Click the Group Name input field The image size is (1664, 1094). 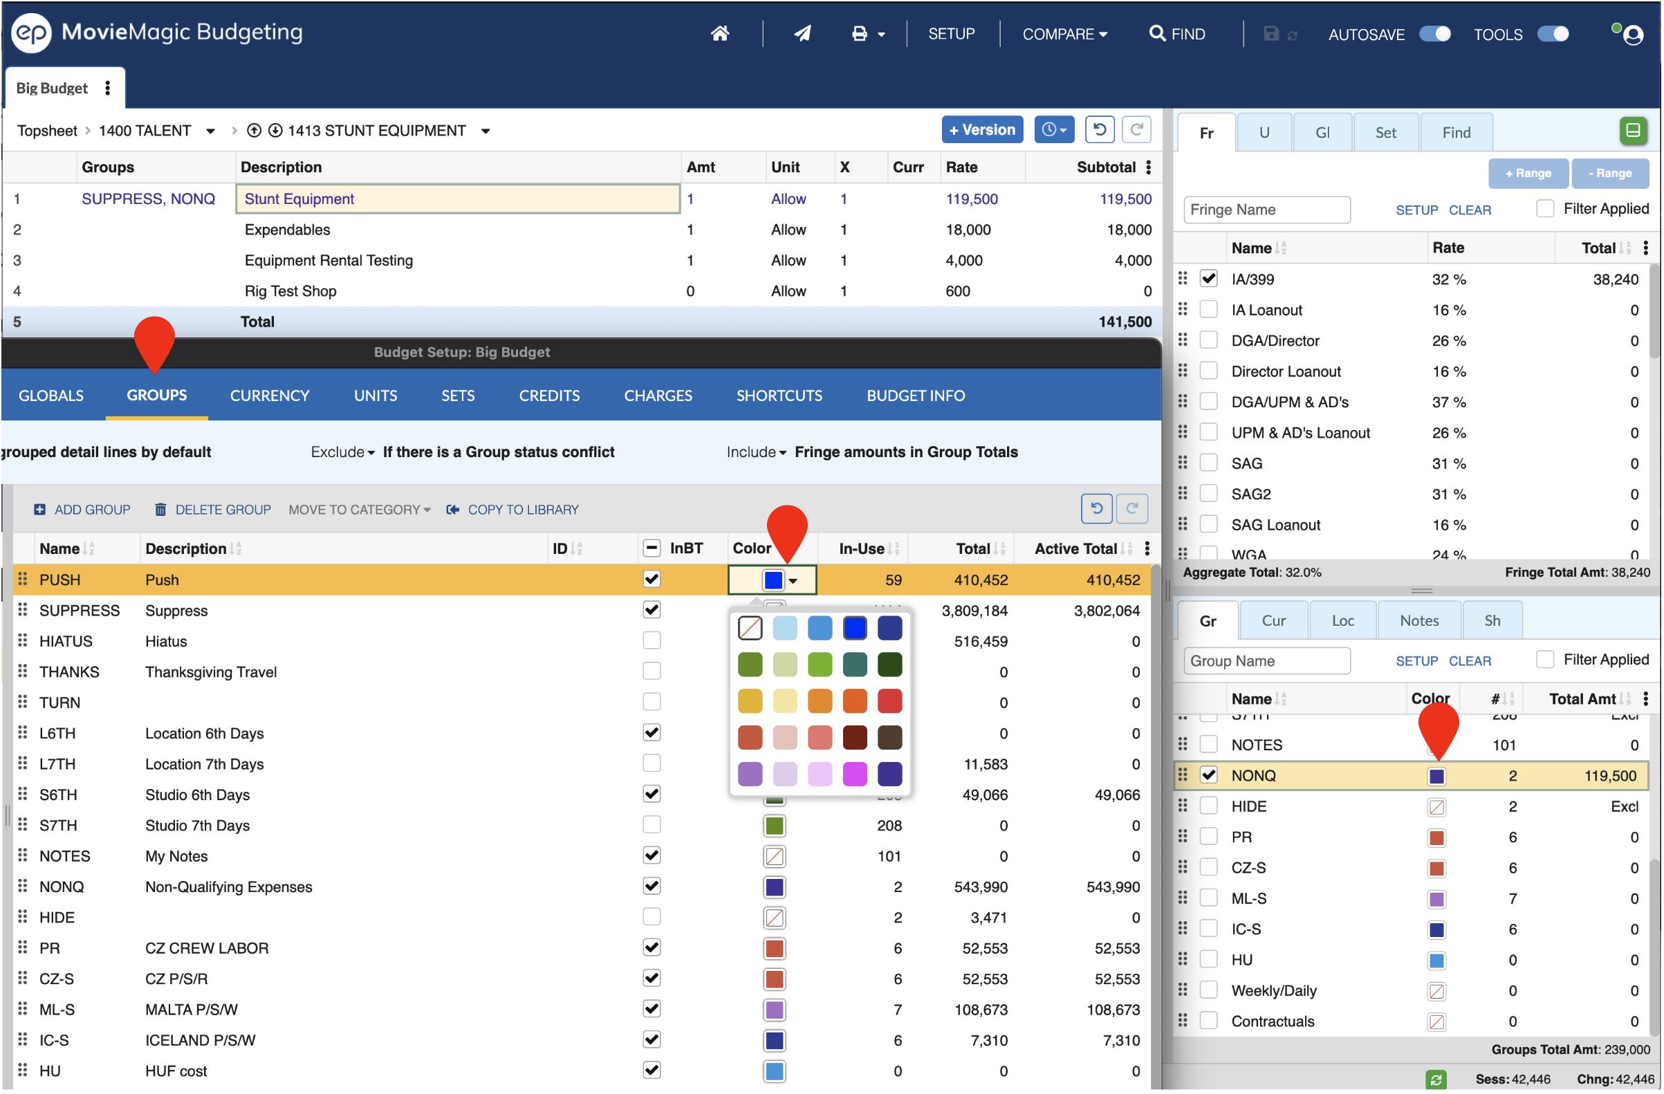(x=1266, y=660)
